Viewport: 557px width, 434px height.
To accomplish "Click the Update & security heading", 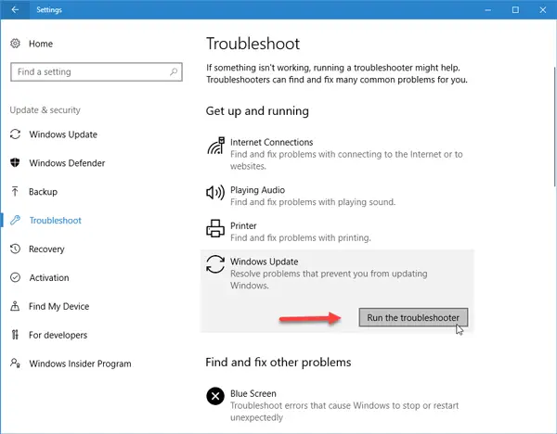I will click(x=45, y=110).
